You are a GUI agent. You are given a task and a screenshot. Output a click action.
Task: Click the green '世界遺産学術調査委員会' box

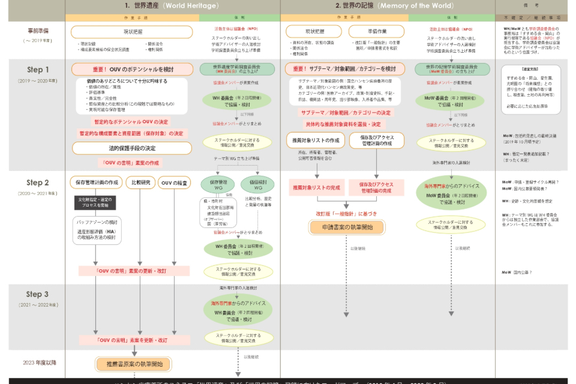coord(237,69)
